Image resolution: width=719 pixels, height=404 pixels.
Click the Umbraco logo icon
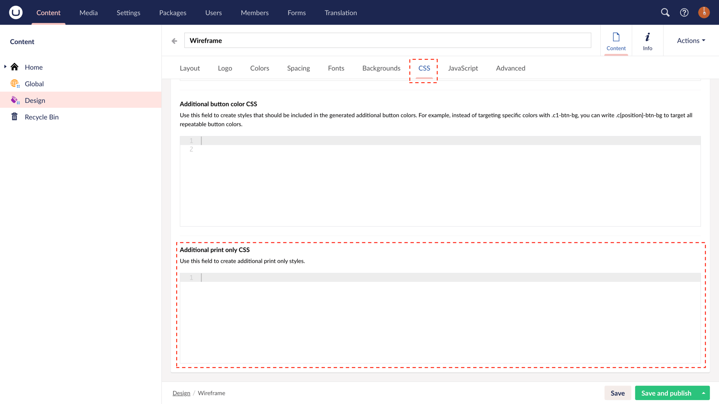point(16,12)
